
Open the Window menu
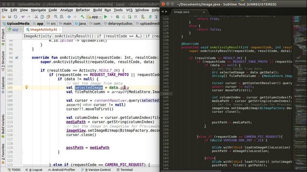coord(142,10)
